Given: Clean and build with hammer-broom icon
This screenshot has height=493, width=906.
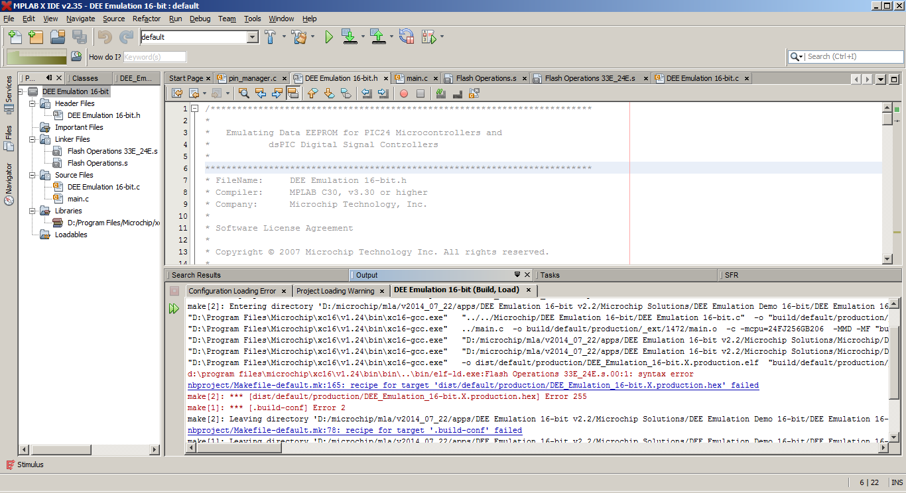Looking at the screenshot, I should pos(298,37).
